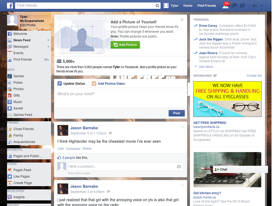The height and width of the screenshot is (206, 275).
Task: Open Games Feed in the sidebar
Action: [29, 115]
